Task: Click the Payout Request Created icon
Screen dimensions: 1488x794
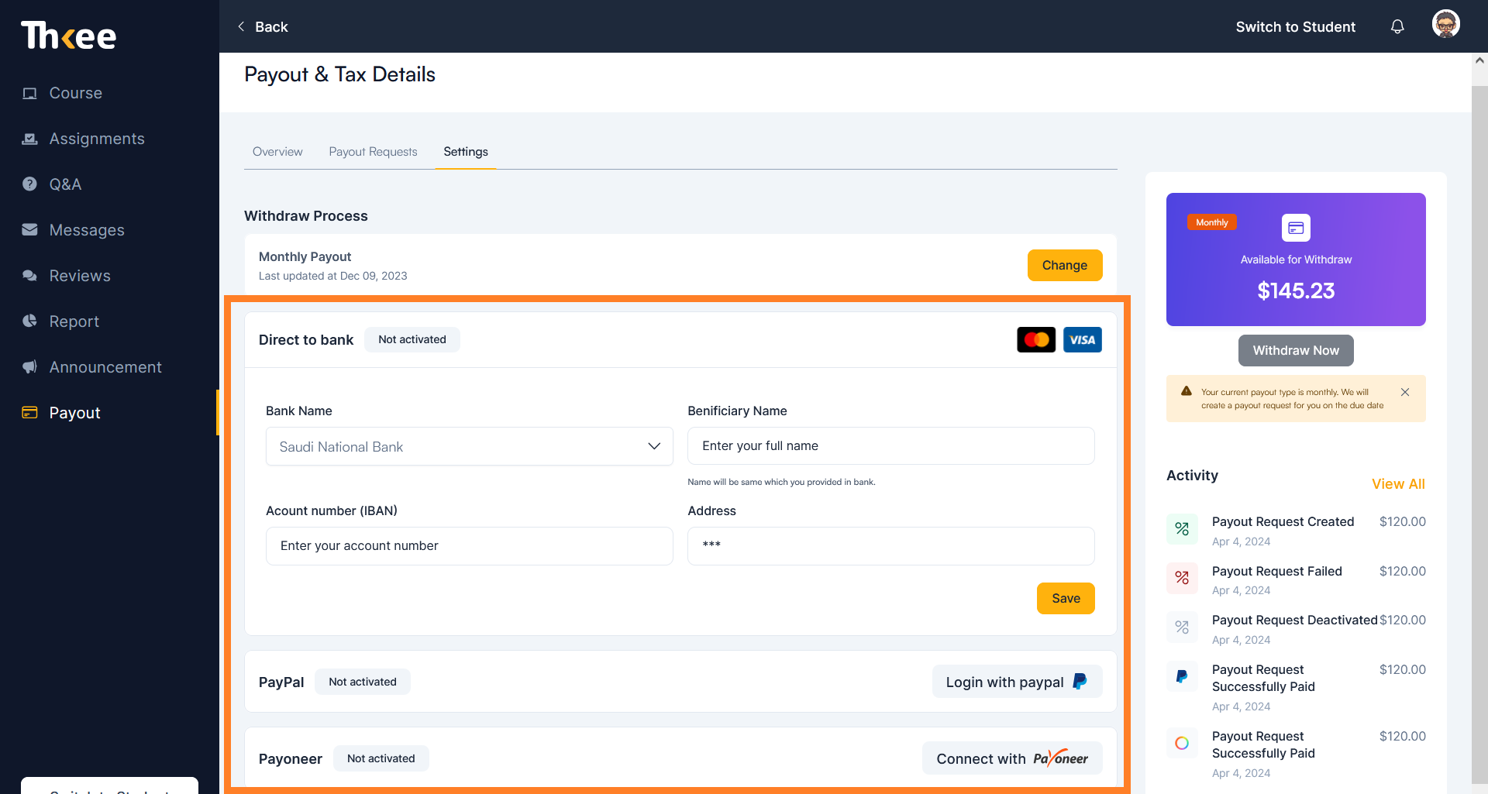Action: [x=1182, y=529]
